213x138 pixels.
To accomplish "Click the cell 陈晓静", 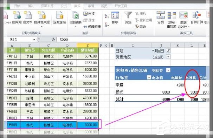I will pos(30,91).
